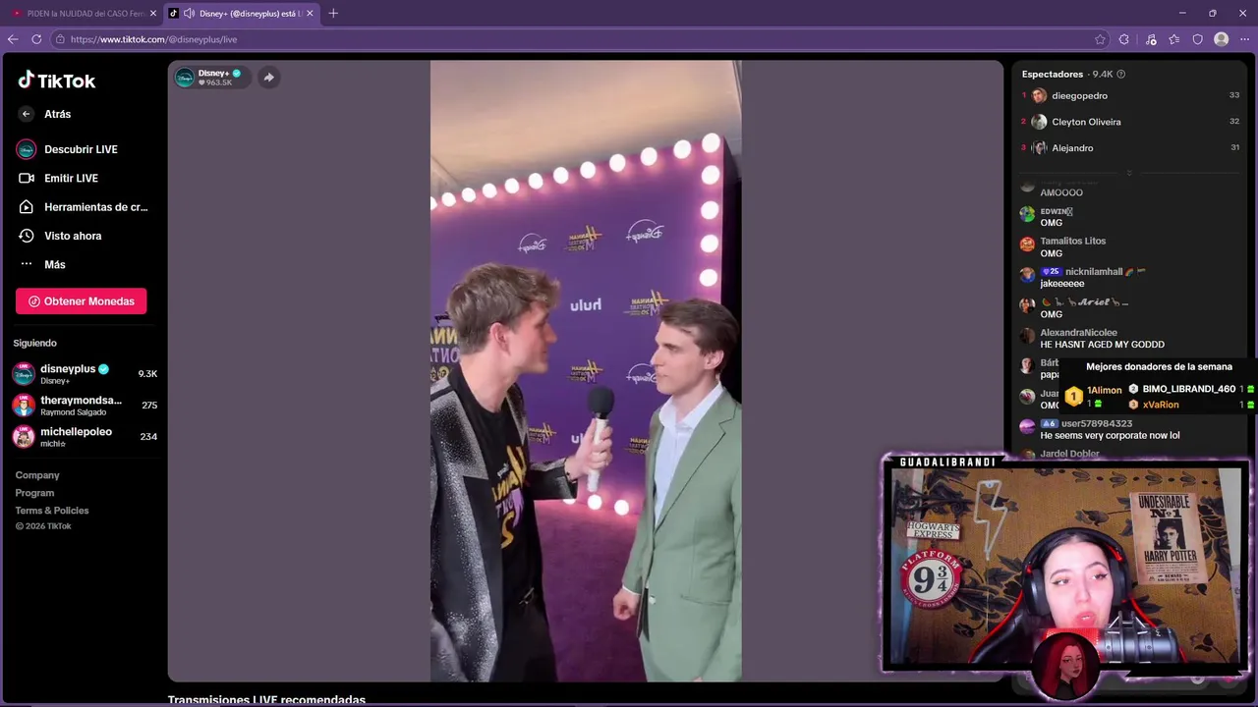The width and height of the screenshot is (1258, 707).
Task: Open browser extensions icon
Action: 1124,39
